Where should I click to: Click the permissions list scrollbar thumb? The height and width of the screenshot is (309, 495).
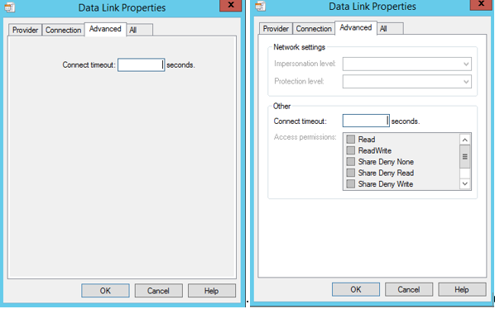(465, 156)
